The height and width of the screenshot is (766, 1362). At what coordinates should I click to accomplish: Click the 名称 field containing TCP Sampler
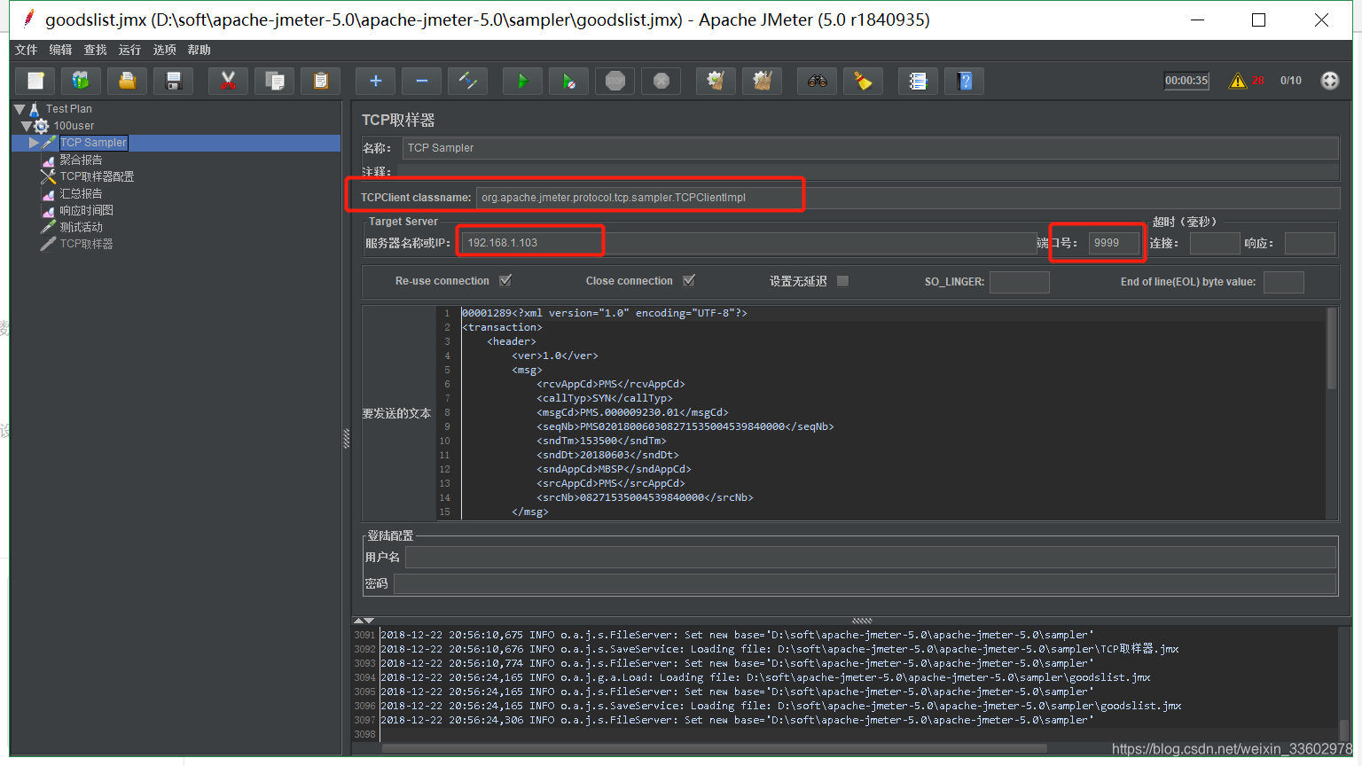tap(871, 148)
